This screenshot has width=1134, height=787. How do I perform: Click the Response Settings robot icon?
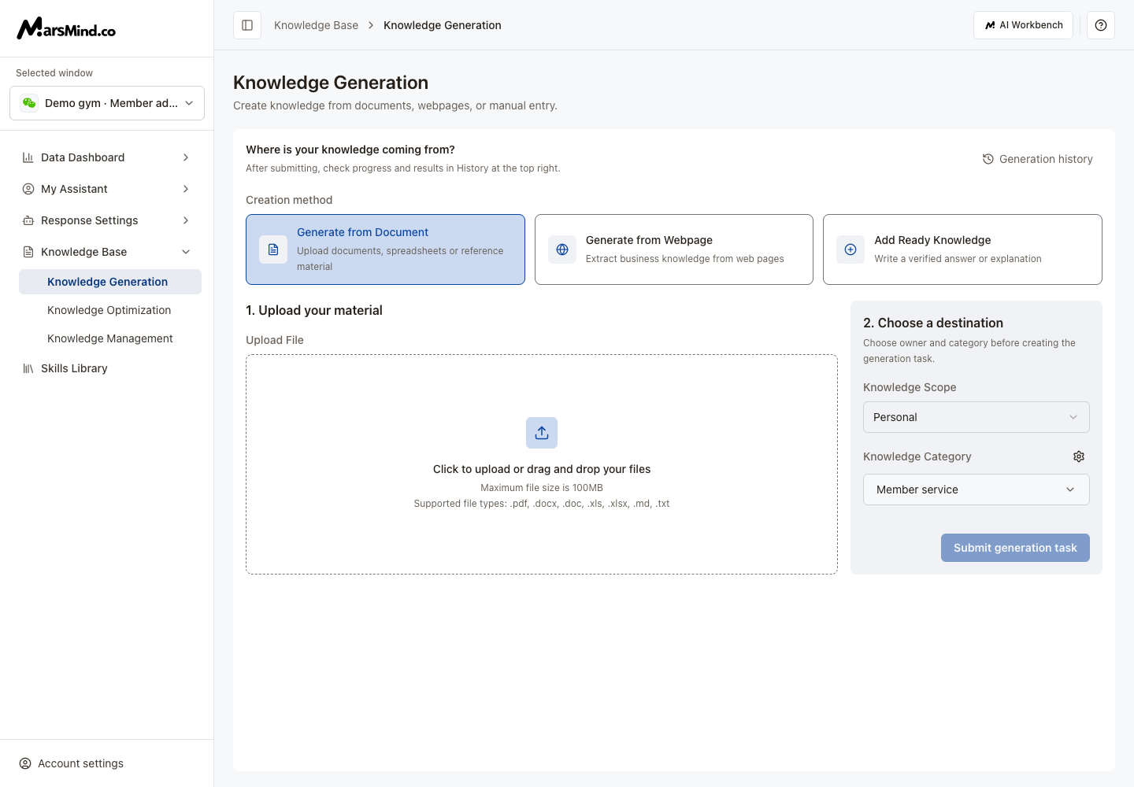[28, 220]
